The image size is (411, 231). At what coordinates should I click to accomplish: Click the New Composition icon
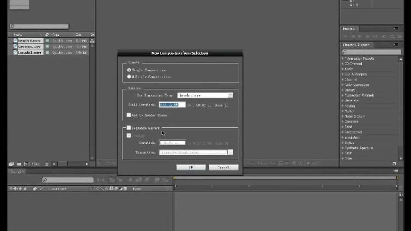pyautogui.click(x=26, y=163)
